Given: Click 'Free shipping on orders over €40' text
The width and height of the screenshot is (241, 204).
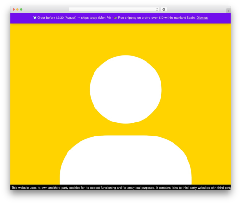Looking at the screenshot, I should pos(141,18).
